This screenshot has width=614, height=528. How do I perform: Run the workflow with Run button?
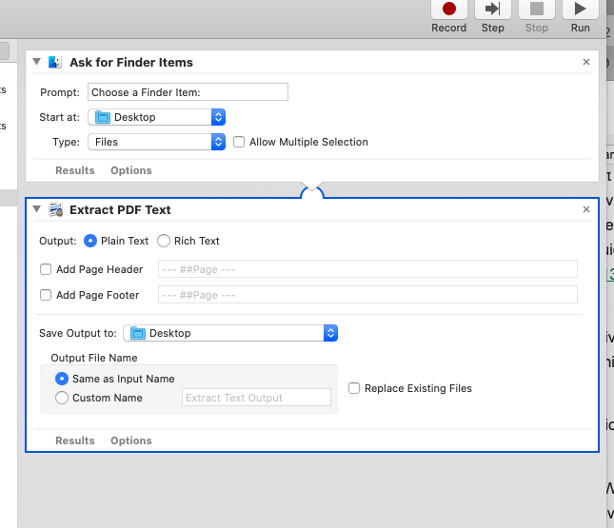pyautogui.click(x=580, y=11)
